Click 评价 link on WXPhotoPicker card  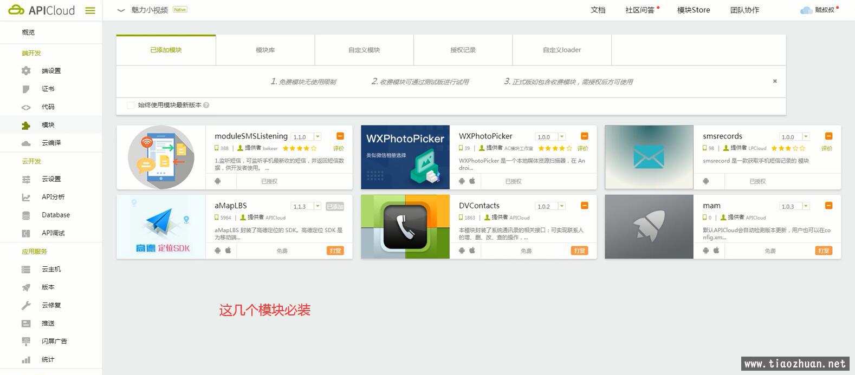(583, 148)
